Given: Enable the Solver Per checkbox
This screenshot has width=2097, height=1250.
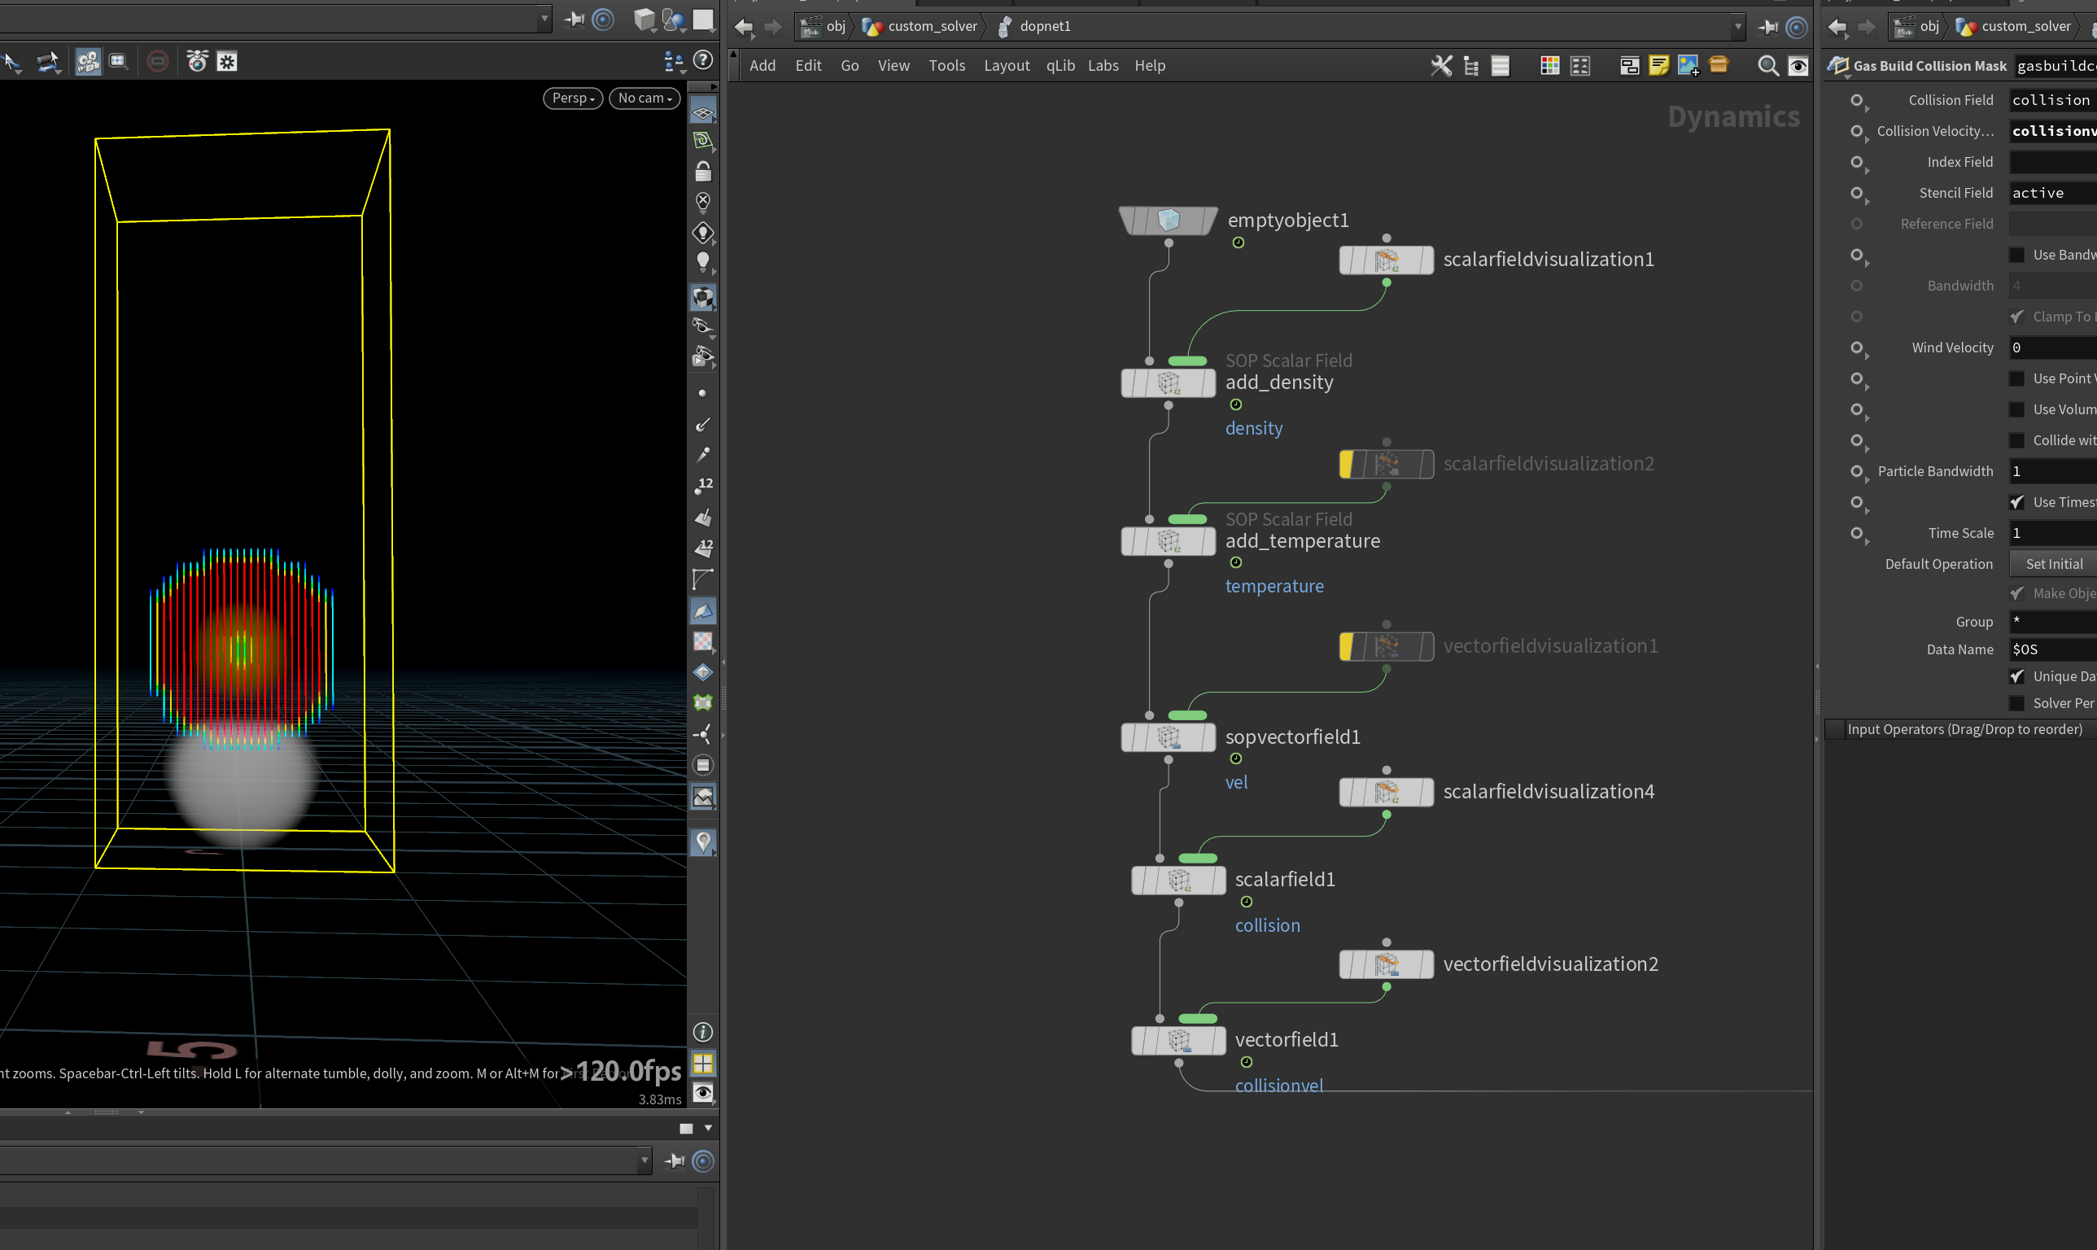Looking at the screenshot, I should 2017,702.
